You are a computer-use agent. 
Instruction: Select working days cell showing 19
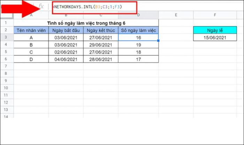pyautogui.click(x=138, y=45)
